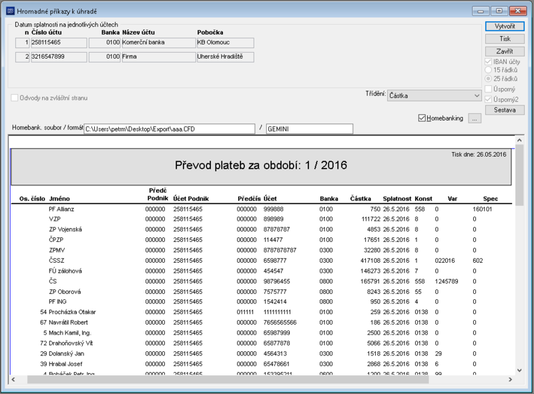Click the vertical scrollbar down arrow

coord(519,371)
